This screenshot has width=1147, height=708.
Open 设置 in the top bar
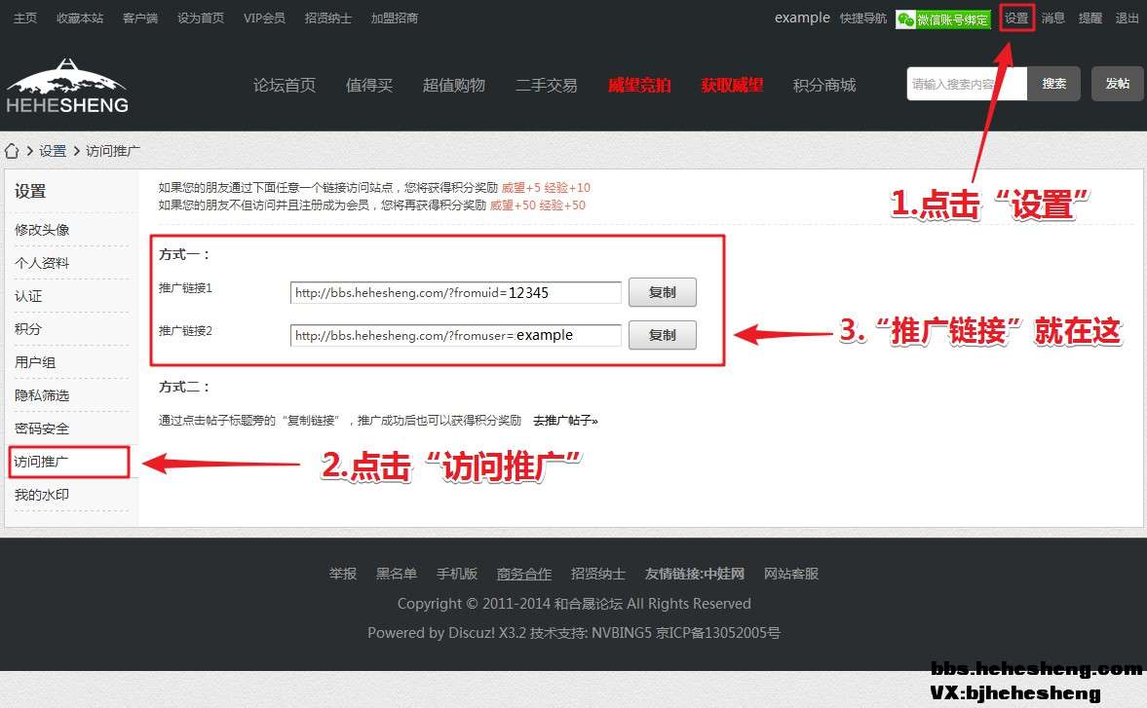point(1016,18)
